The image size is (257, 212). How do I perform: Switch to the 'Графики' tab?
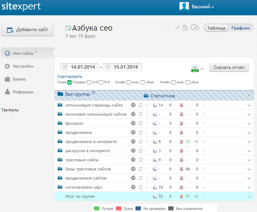(241, 28)
